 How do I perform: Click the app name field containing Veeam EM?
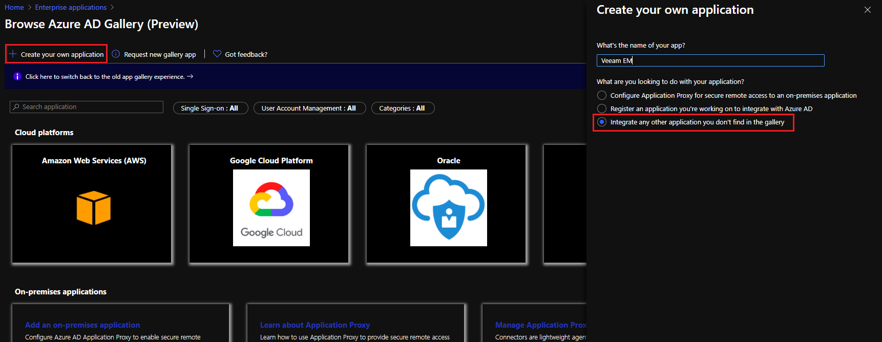[710, 60]
